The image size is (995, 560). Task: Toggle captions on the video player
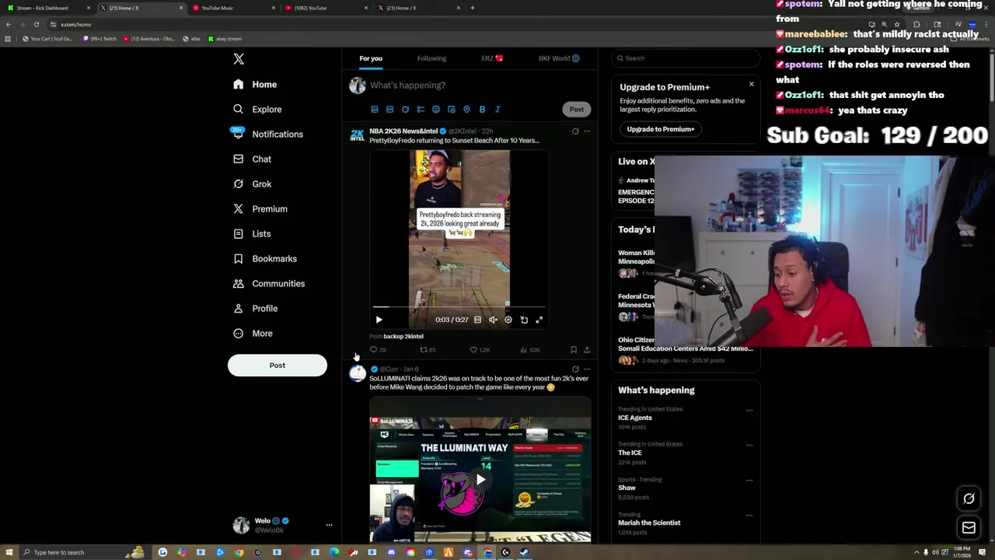tap(477, 320)
